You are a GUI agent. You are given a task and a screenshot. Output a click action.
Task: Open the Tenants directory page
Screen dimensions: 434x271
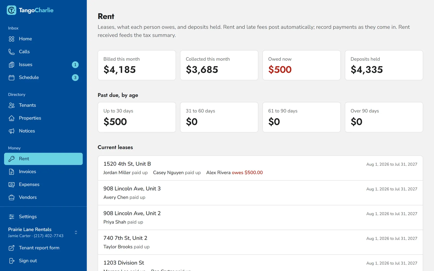click(43, 105)
